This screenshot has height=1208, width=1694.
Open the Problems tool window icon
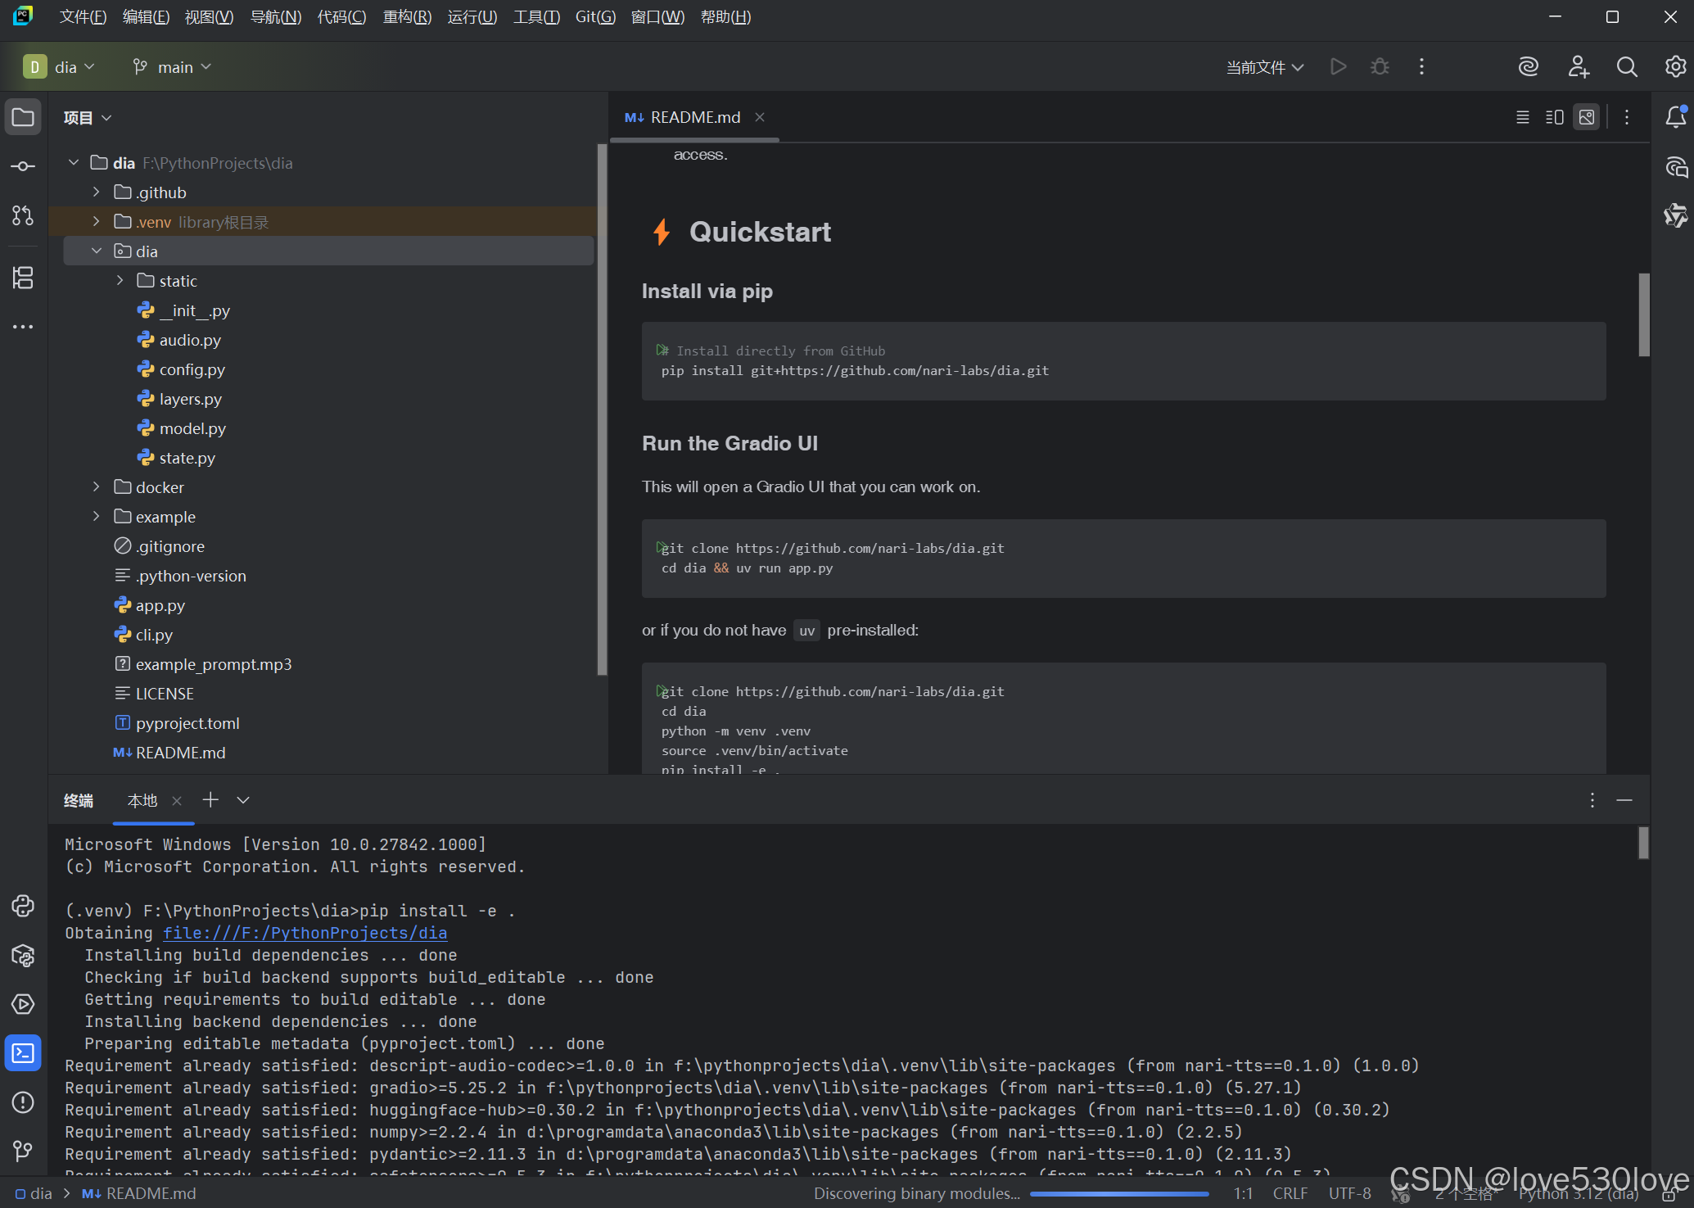tap(23, 1102)
